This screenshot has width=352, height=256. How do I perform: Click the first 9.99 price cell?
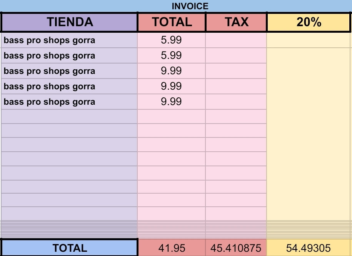point(171,71)
